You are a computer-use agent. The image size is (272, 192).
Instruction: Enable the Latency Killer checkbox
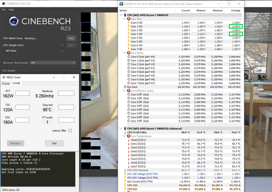click(x=70, y=130)
